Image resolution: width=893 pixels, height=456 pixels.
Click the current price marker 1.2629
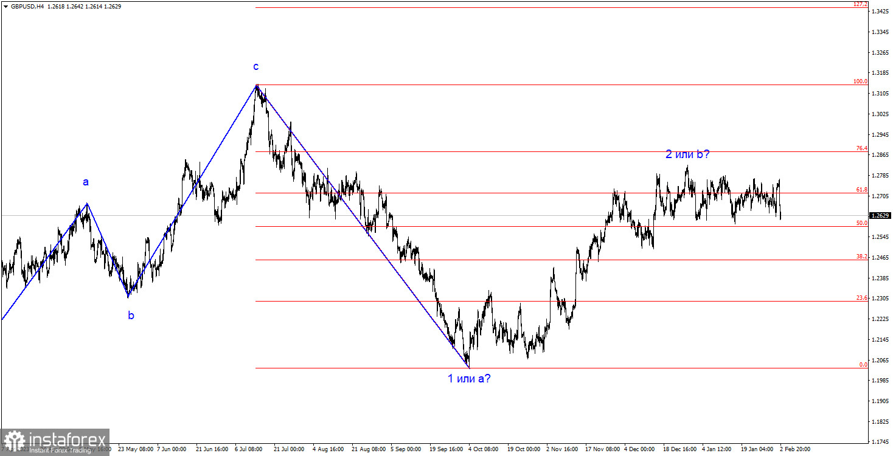(880, 215)
